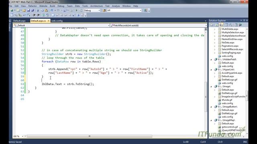Open the Architecture menu
The image size is (257, 144).
[96, 6]
